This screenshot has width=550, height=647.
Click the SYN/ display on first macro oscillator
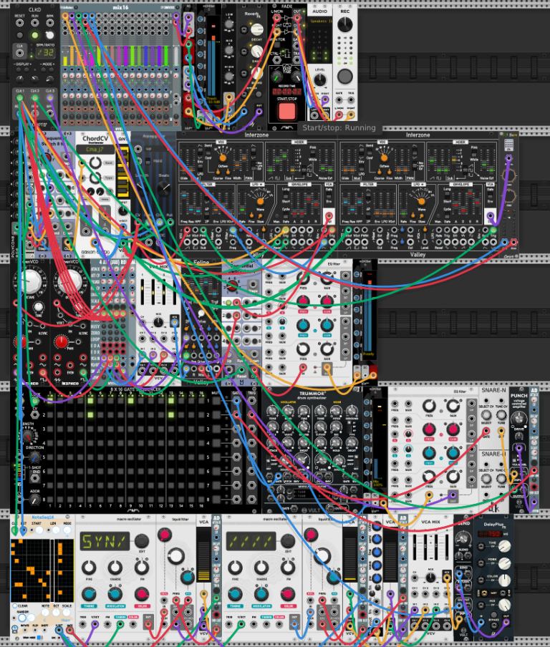point(105,541)
